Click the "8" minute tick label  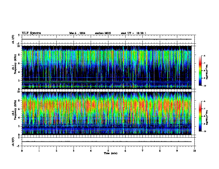tap(160, 151)
